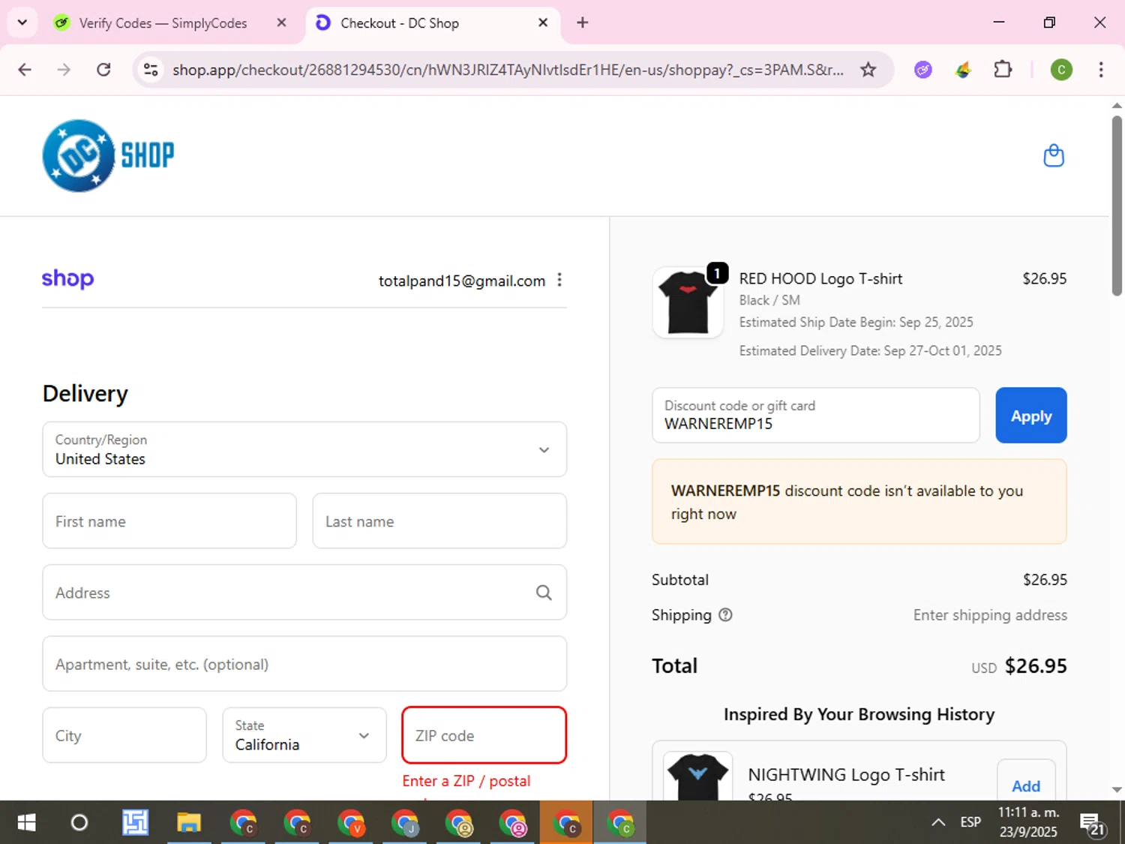Click the purple Shop pay logo

coord(67,279)
